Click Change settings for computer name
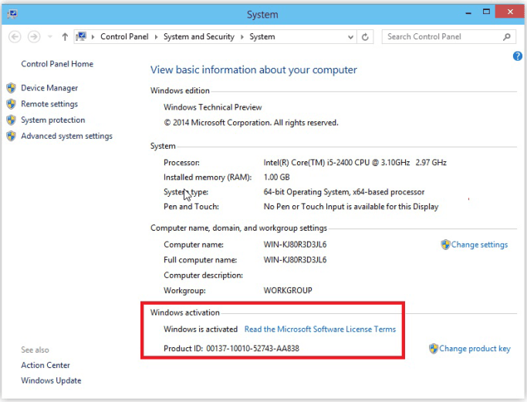The width and height of the screenshot is (527, 402). click(479, 245)
